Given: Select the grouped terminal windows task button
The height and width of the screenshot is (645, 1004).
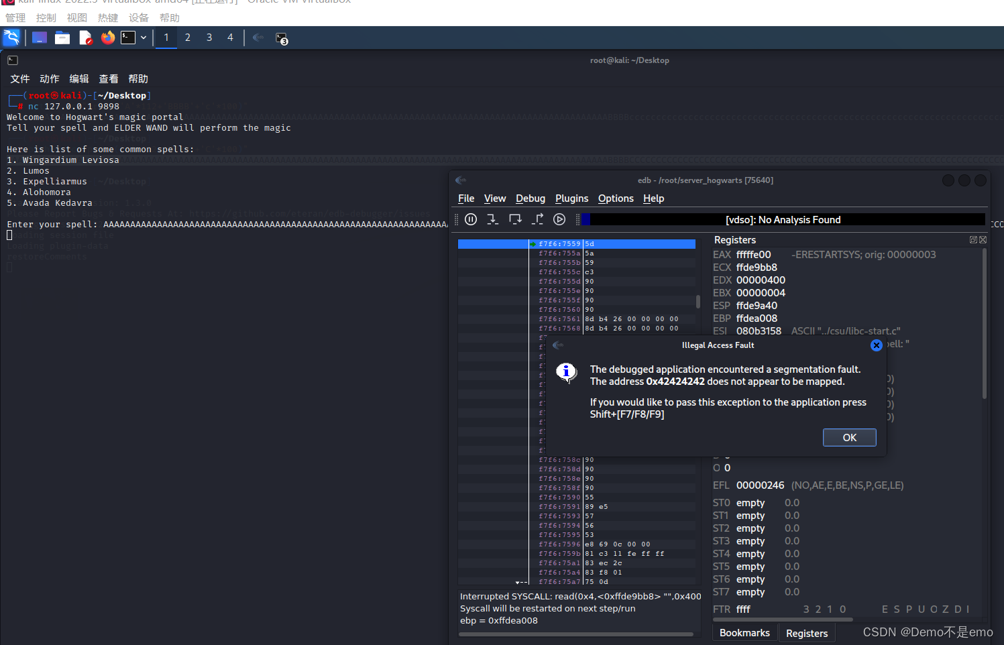Looking at the screenshot, I should (282, 38).
